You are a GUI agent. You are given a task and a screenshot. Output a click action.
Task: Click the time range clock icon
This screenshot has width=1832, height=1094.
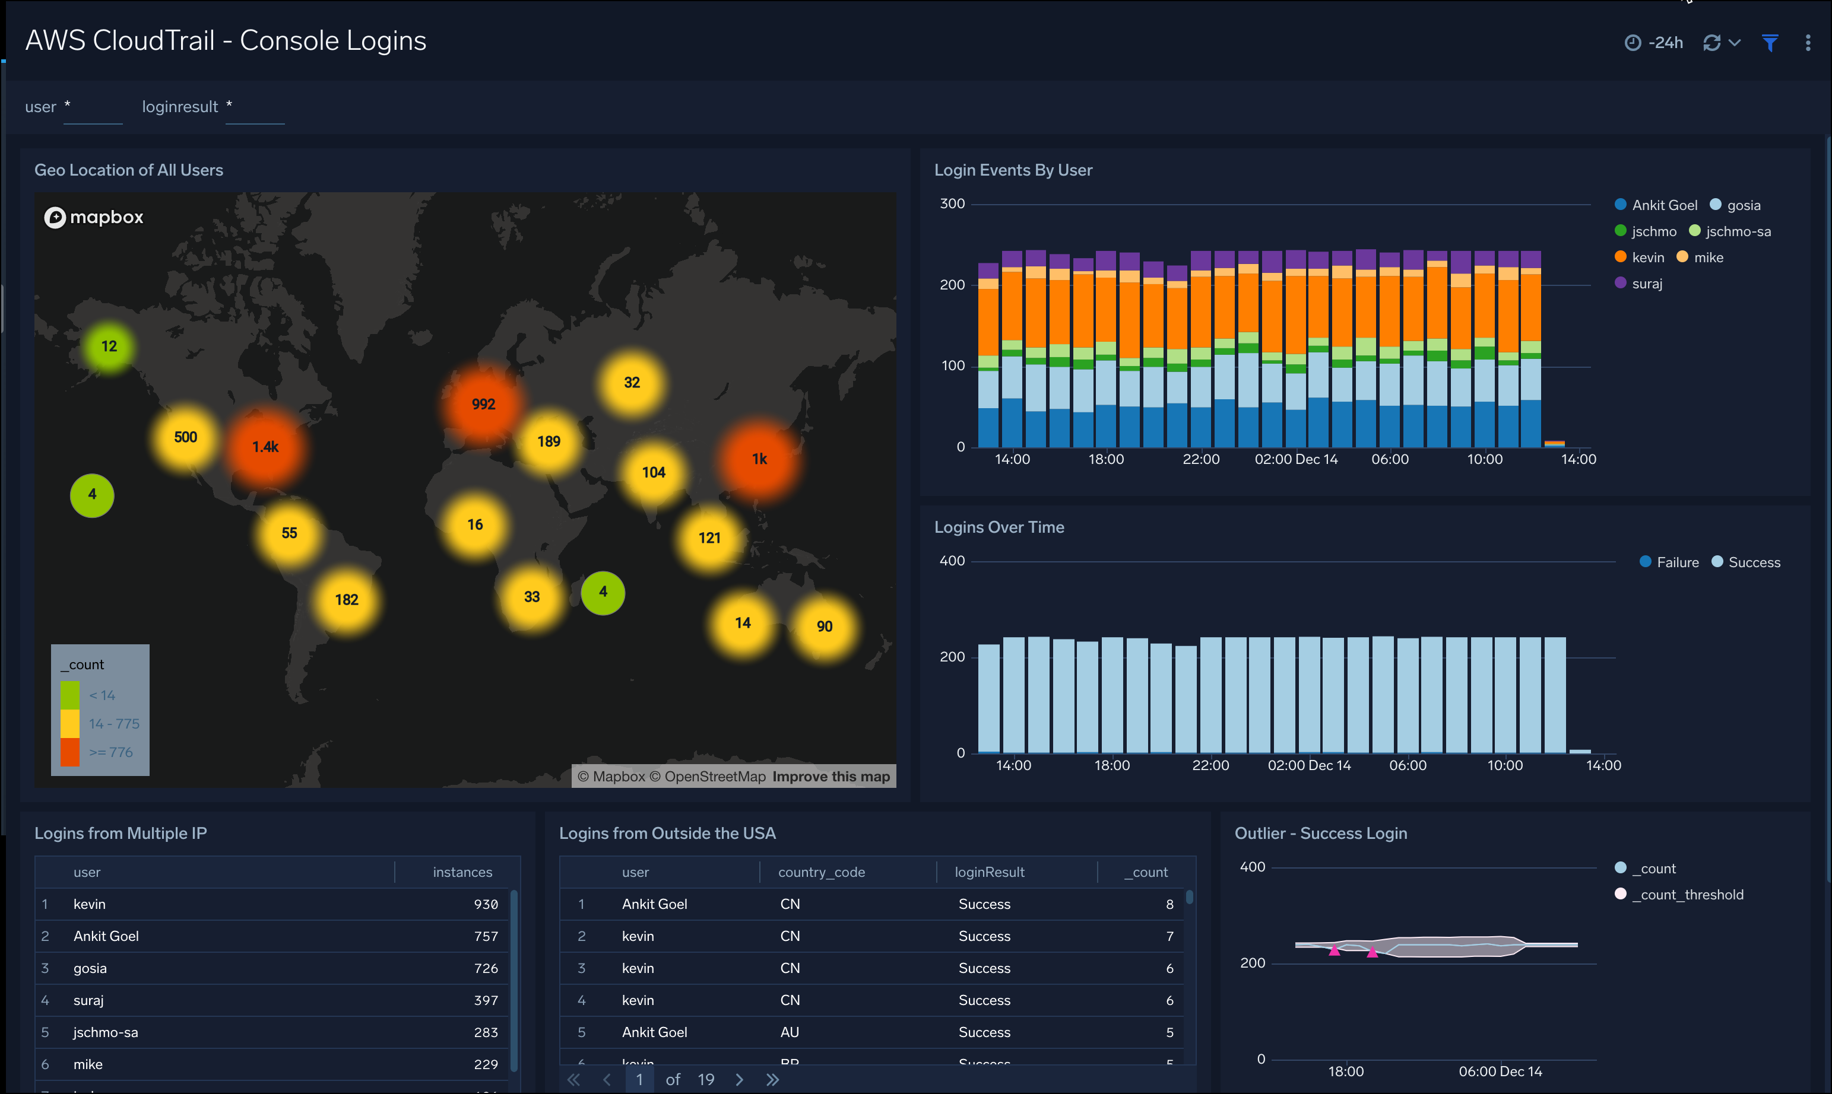tap(1632, 42)
